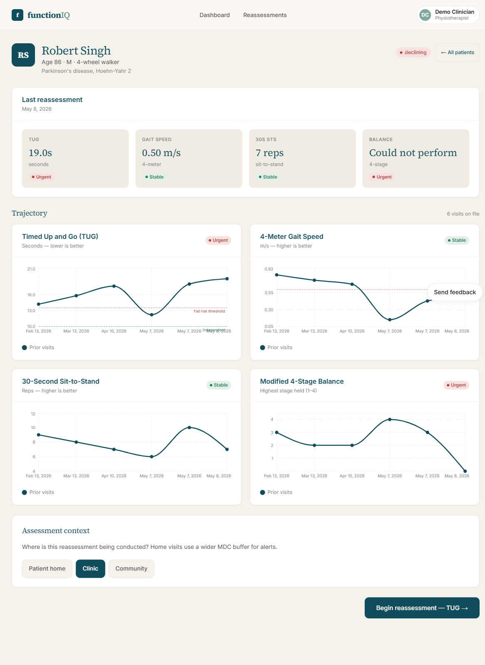Click the Timed Up and Go (TUG) title

[x=60, y=236]
